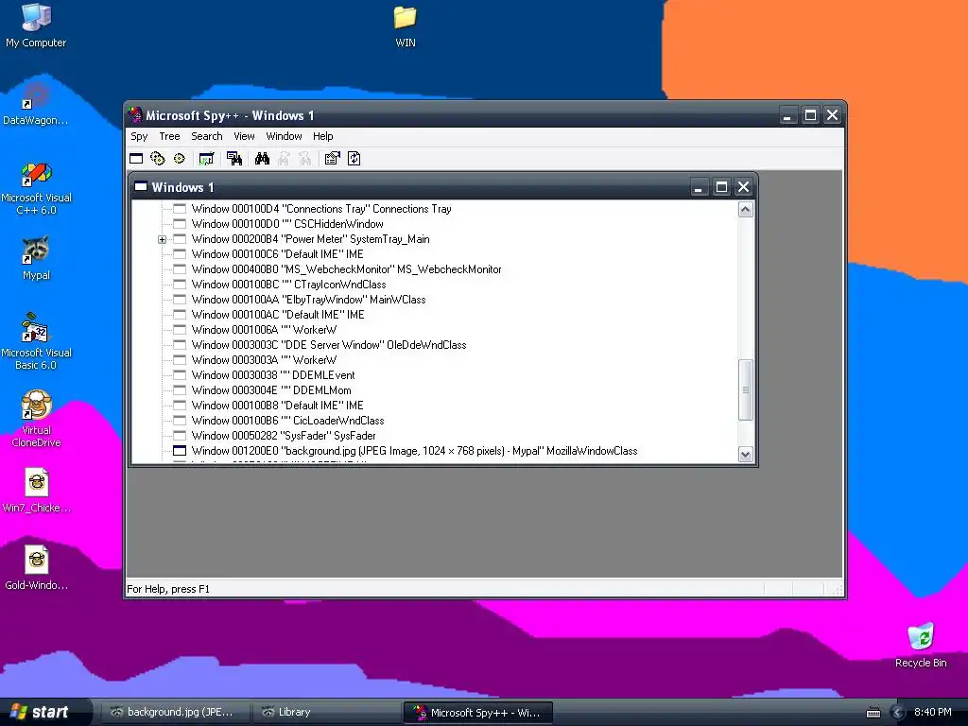Select the "Power Meter" SystemTray_Main row
968x726 pixels.
coord(310,239)
